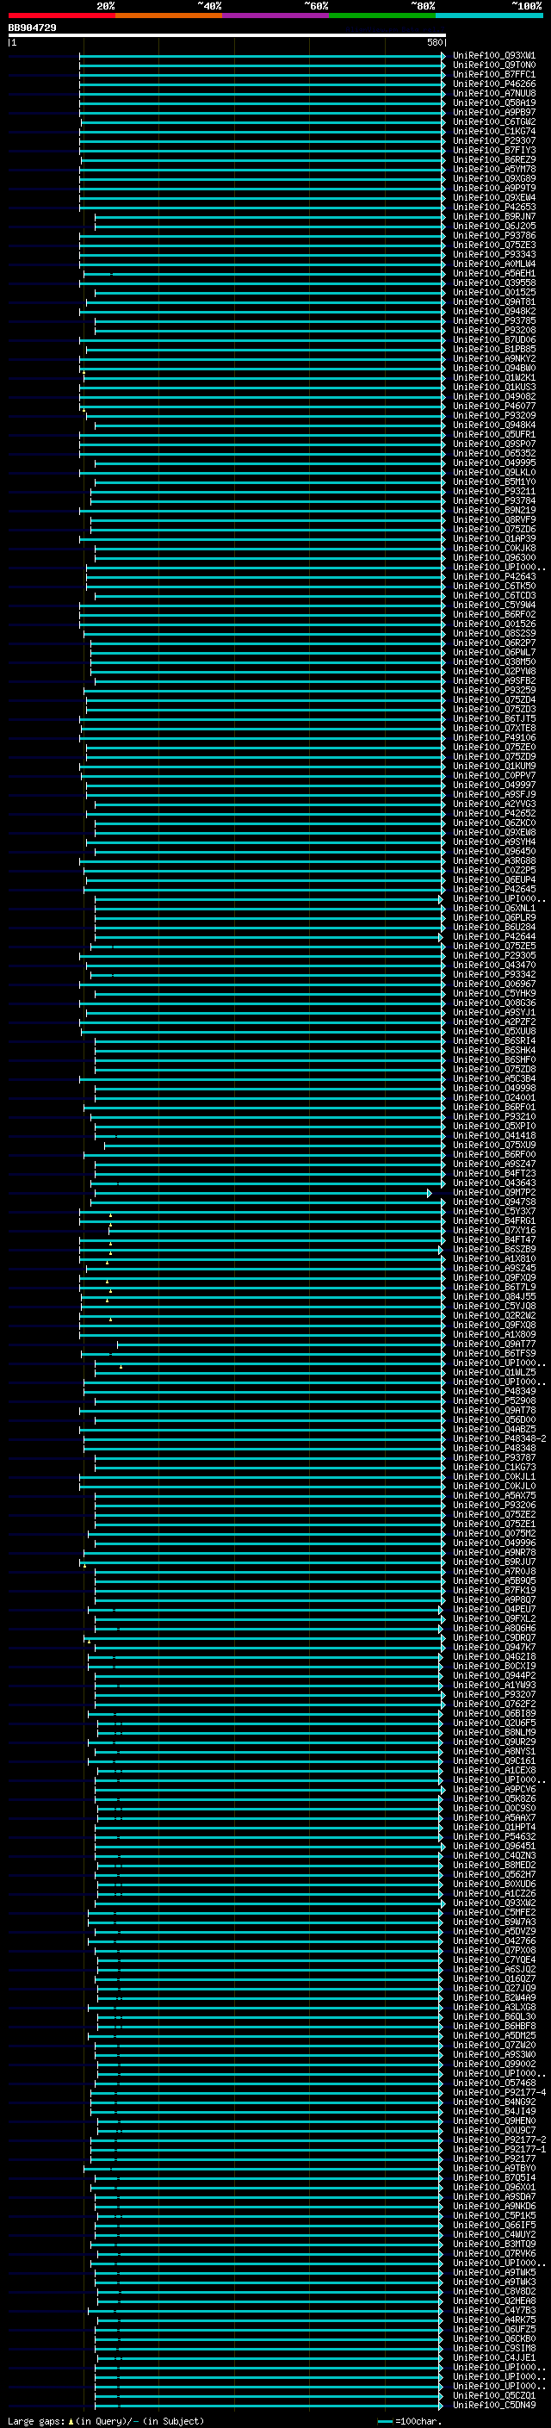Select hit label UniRef100_Q9AT77
551x2428 pixels.
(493, 1344)
